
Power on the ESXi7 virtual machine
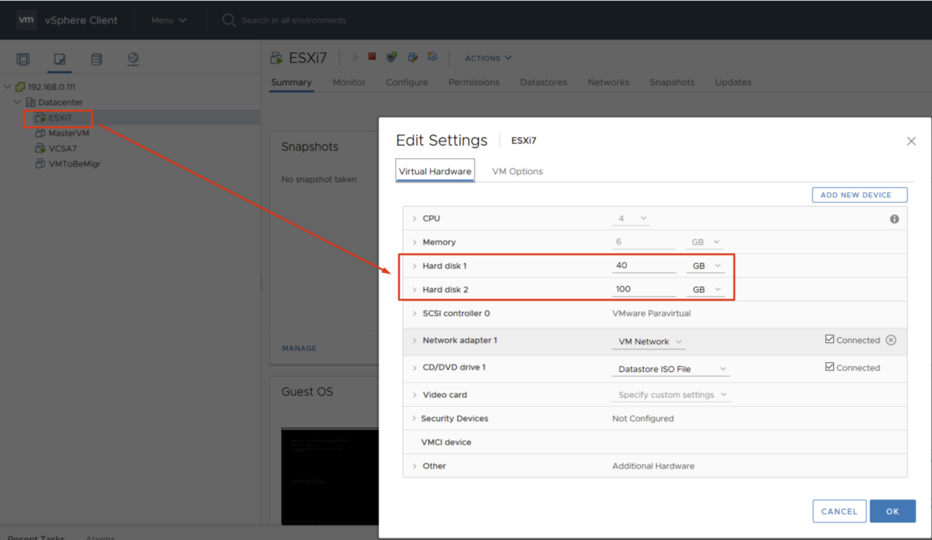(x=355, y=56)
